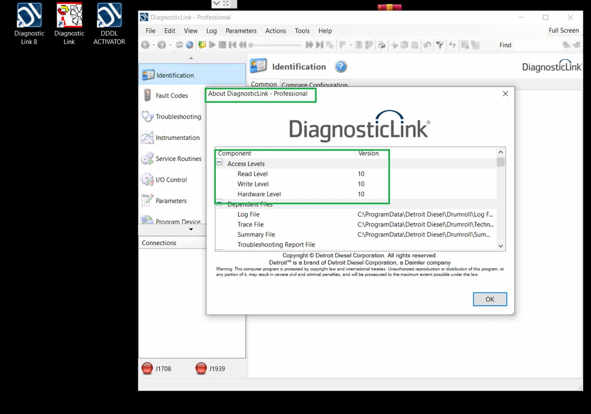The height and width of the screenshot is (414, 591).
Task: Expand the sidebar list with down arrow
Action: pos(191,229)
